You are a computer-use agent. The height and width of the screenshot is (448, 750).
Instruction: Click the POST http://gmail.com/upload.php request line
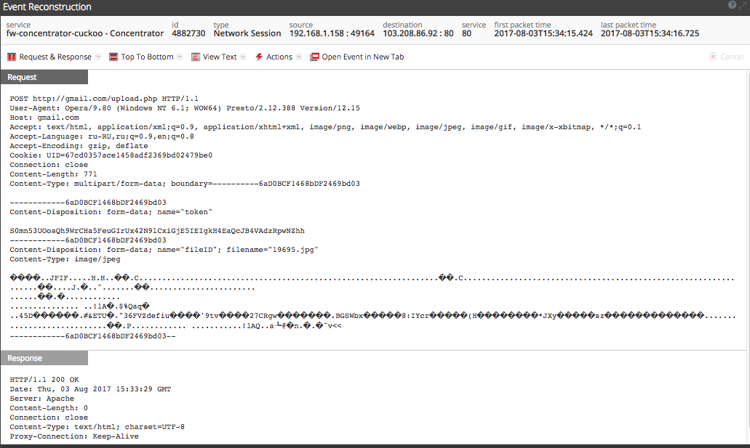coord(104,99)
